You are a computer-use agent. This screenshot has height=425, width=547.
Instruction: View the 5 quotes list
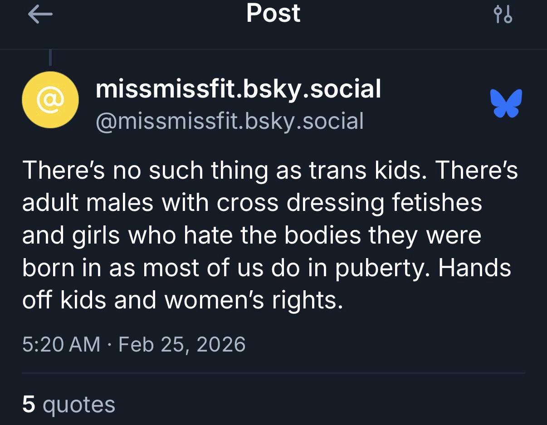[x=68, y=404]
